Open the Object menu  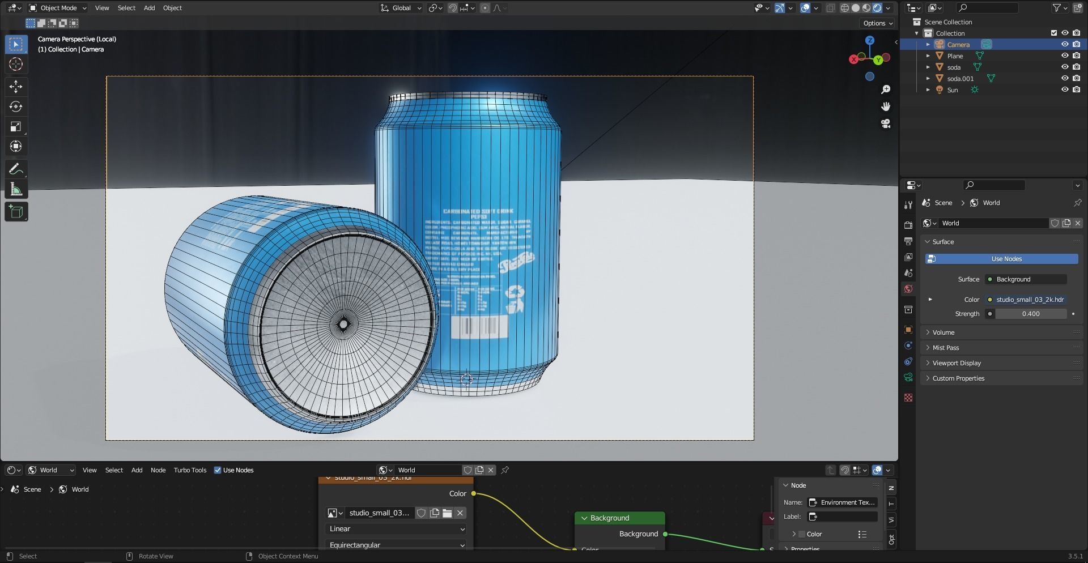(172, 7)
